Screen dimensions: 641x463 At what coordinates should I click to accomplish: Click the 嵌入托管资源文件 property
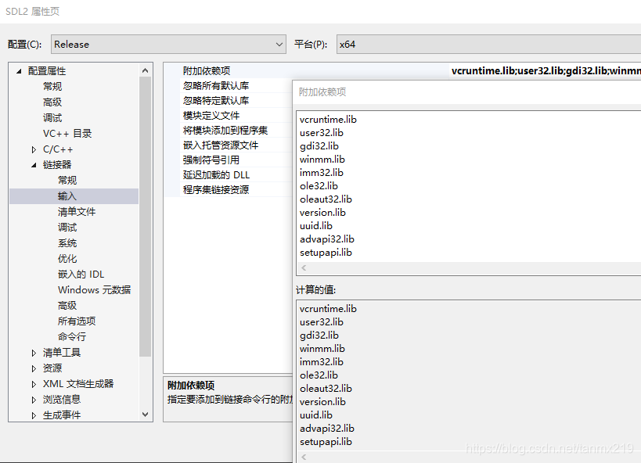click(x=221, y=145)
